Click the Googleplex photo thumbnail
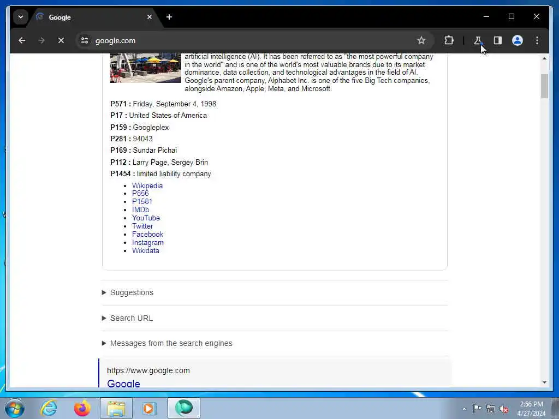Screen dimensions: 559x419 pos(145,68)
